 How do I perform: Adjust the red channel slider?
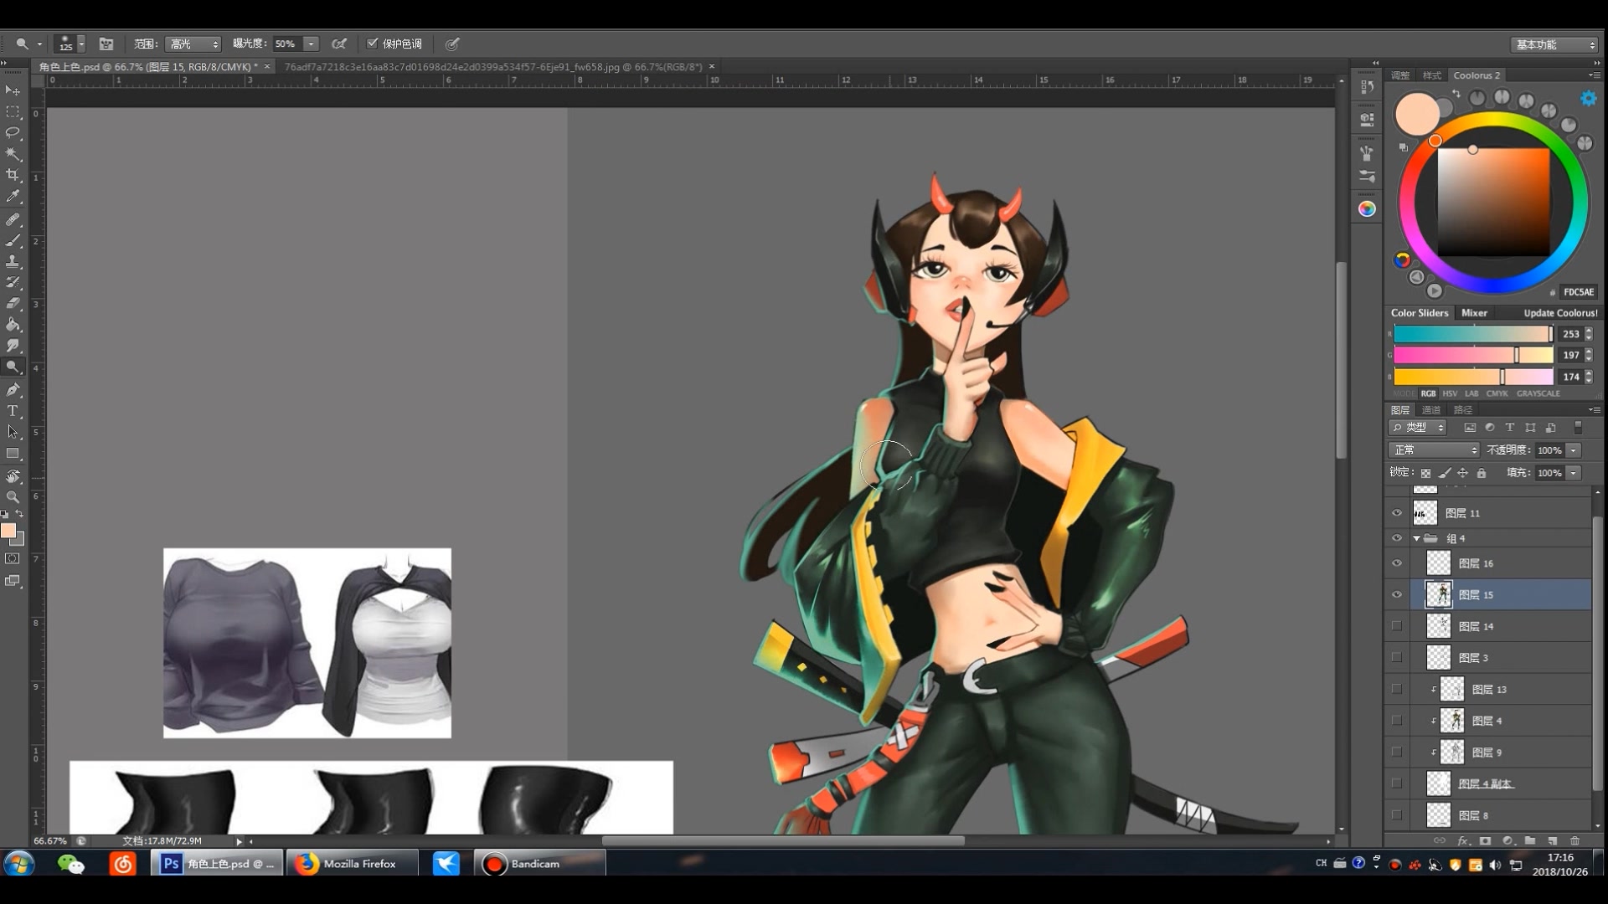click(1473, 334)
